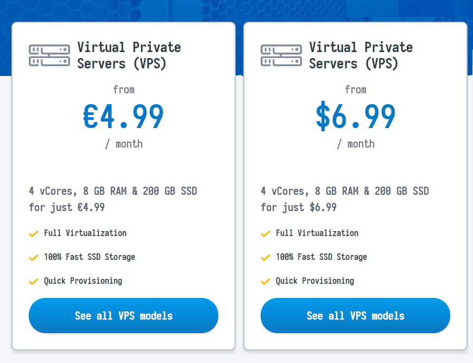Click the "for just €4.99" specs description
The height and width of the screenshot is (363, 473).
click(x=112, y=199)
